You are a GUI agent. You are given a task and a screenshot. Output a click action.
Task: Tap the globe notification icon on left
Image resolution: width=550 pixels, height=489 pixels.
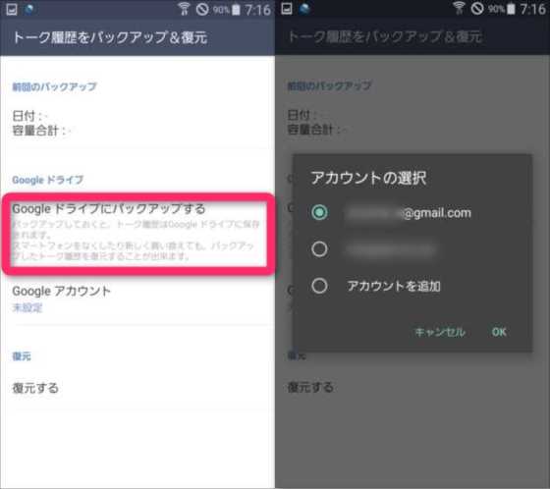click(29, 9)
